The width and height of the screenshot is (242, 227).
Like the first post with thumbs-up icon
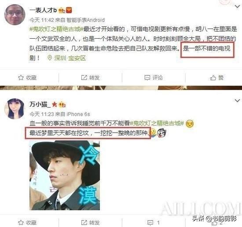[x=213, y=78]
